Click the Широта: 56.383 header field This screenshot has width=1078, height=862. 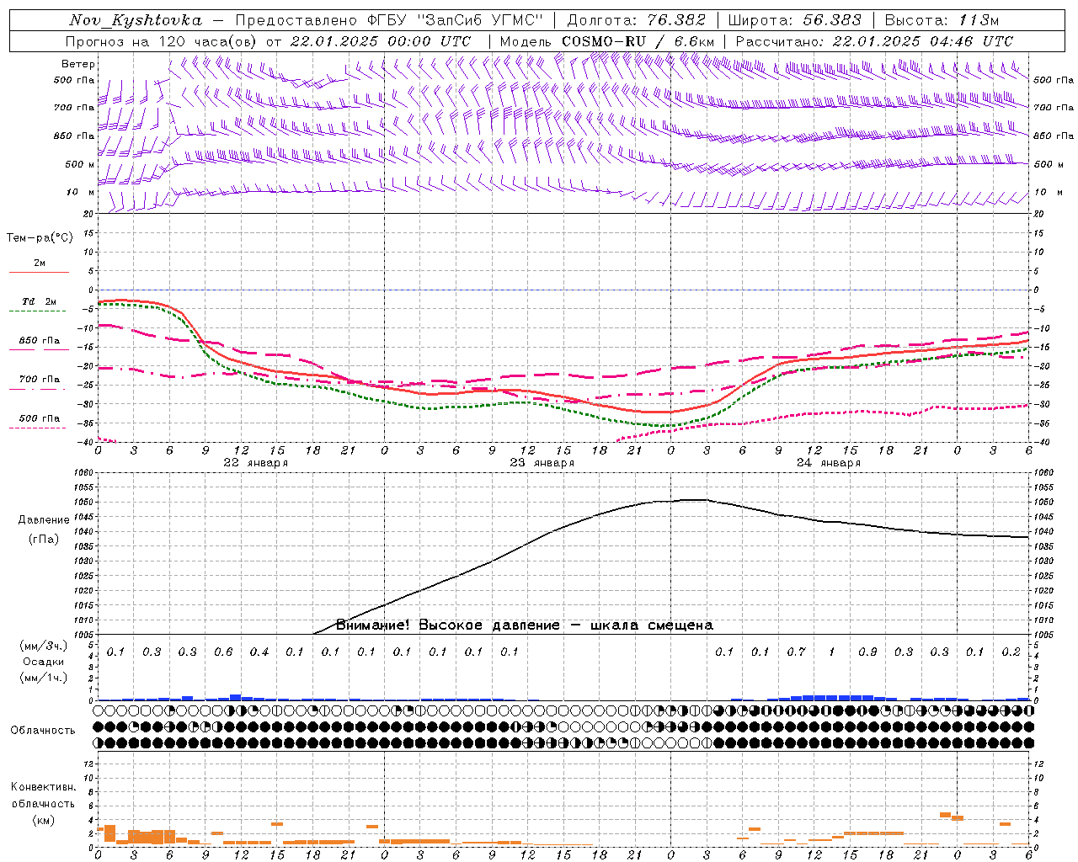click(x=794, y=21)
